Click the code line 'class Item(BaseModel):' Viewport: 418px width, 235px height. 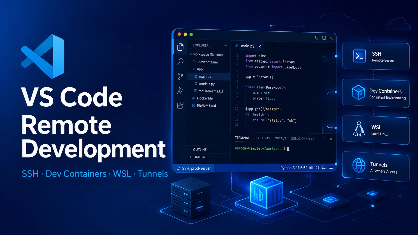(x=266, y=87)
